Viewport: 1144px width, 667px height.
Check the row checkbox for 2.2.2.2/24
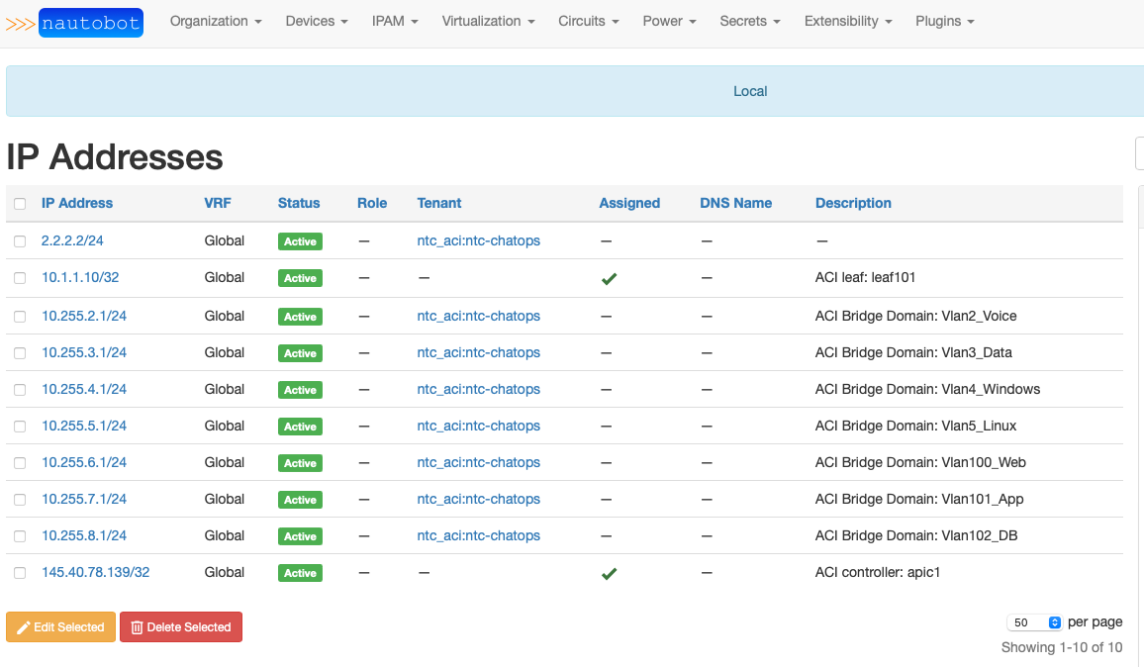point(20,240)
